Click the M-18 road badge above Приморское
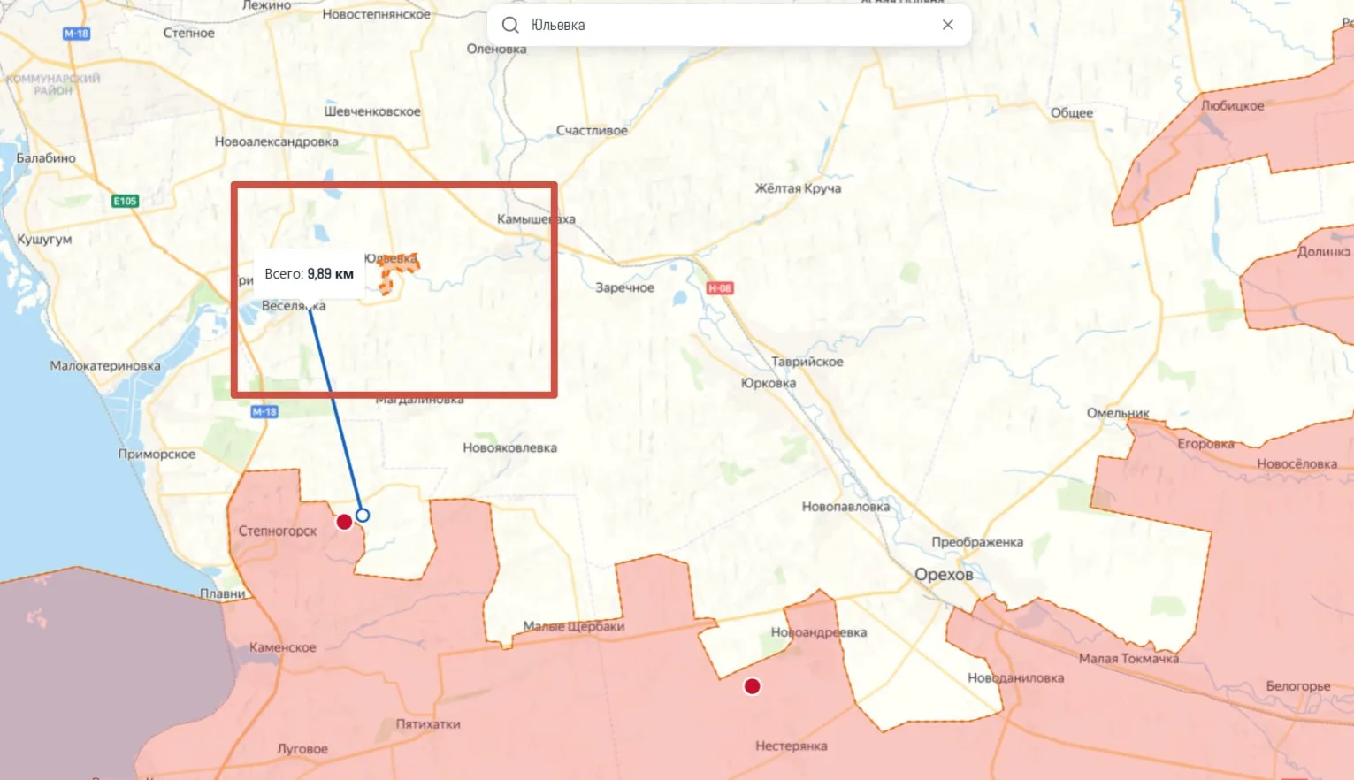Viewport: 1354px width, 780px height. [x=264, y=411]
